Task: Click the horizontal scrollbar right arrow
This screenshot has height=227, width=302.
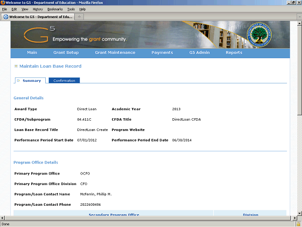Action: pos(294,218)
